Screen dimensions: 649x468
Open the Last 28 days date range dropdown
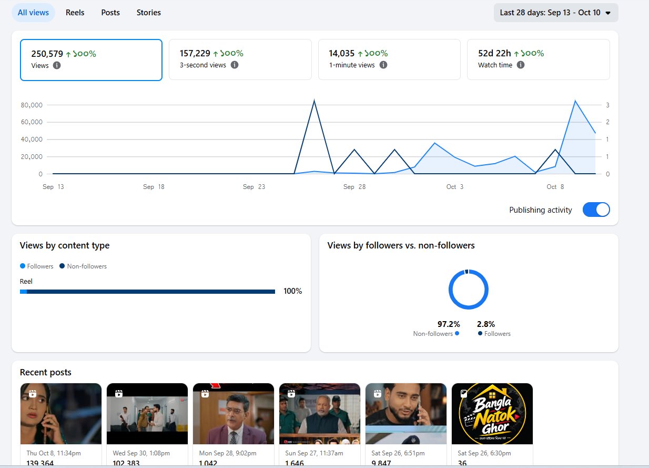point(556,13)
